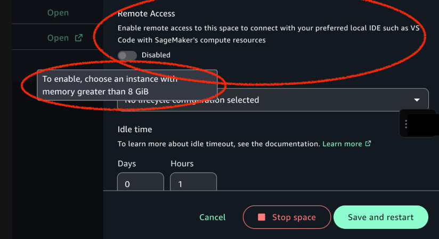Click Save and restart
Screen dimensions: 439x239
click(380, 217)
